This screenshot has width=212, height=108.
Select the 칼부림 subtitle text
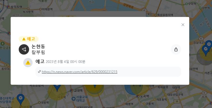pyautogui.click(x=38, y=52)
